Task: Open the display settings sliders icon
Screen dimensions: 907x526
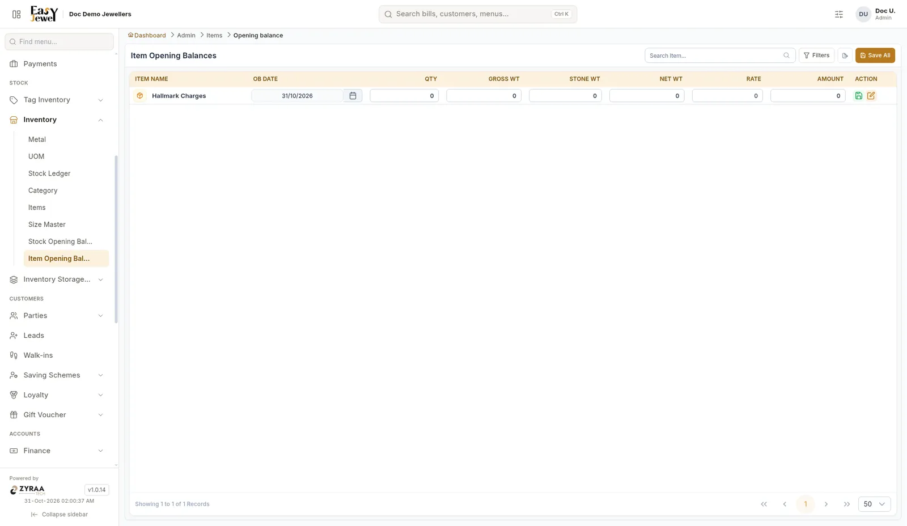Action: click(839, 14)
